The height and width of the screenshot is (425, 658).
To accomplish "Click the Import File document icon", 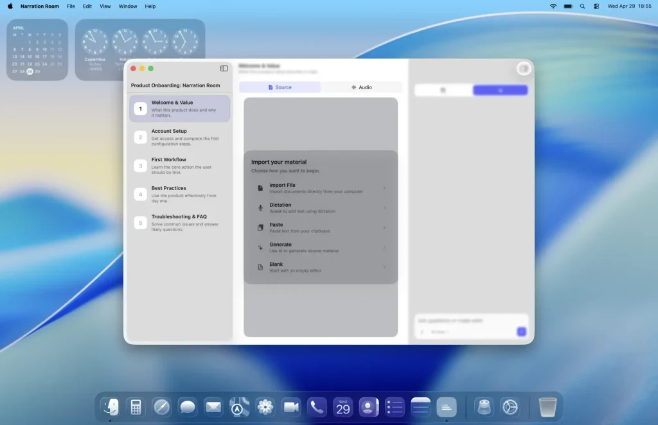I will pyautogui.click(x=260, y=188).
